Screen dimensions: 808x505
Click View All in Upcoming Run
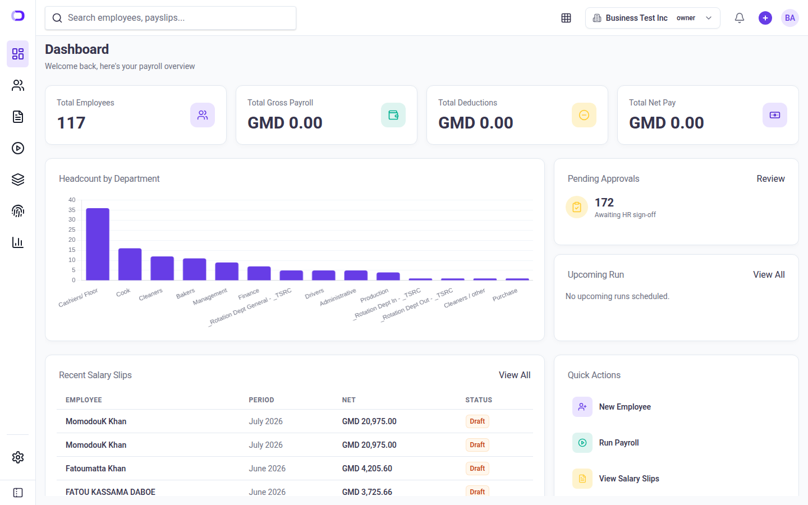(769, 274)
